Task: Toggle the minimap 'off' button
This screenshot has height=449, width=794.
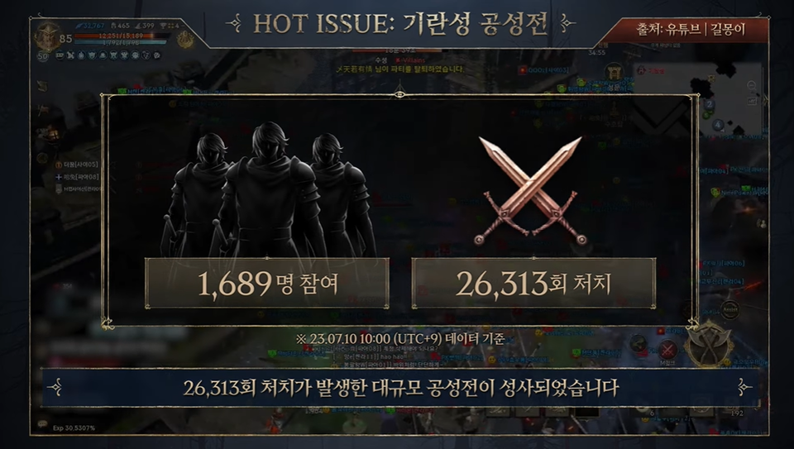Action: [x=752, y=101]
